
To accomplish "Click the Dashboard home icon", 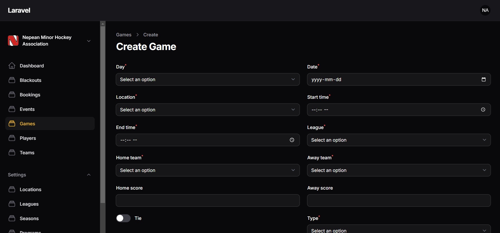I will coord(12,66).
